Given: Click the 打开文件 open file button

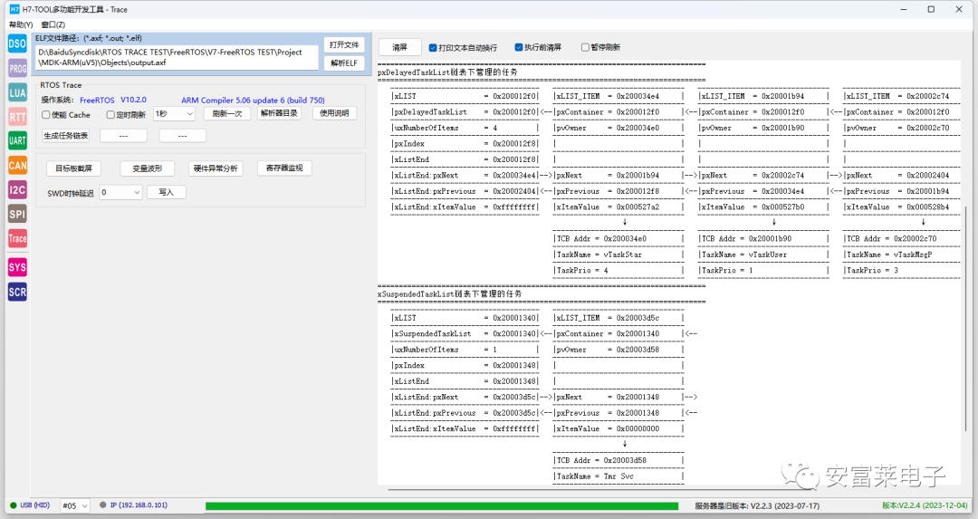Looking at the screenshot, I should [344, 45].
